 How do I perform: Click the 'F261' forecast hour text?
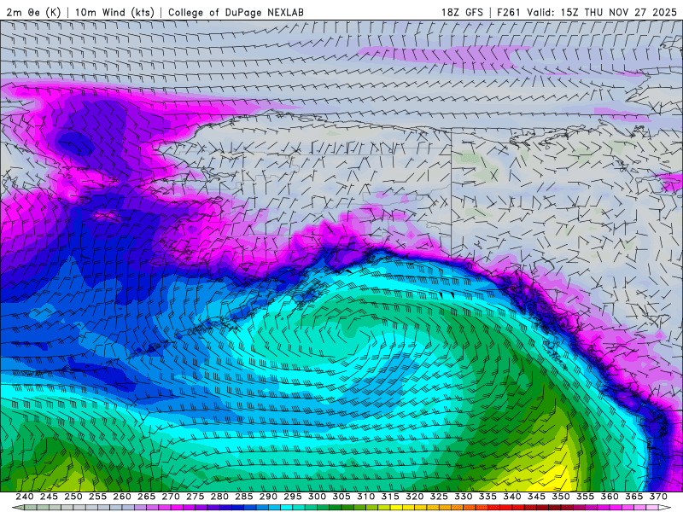tap(508, 12)
